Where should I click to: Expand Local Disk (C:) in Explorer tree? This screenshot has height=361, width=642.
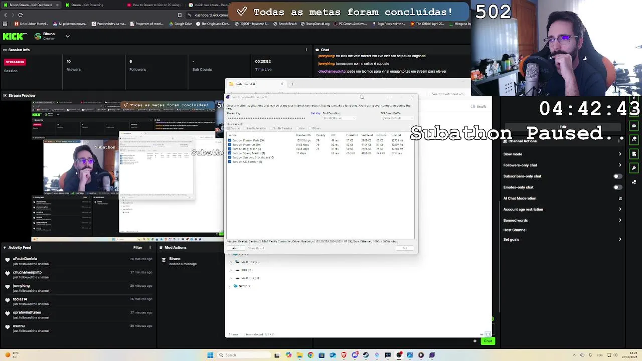pyautogui.click(x=231, y=262)
